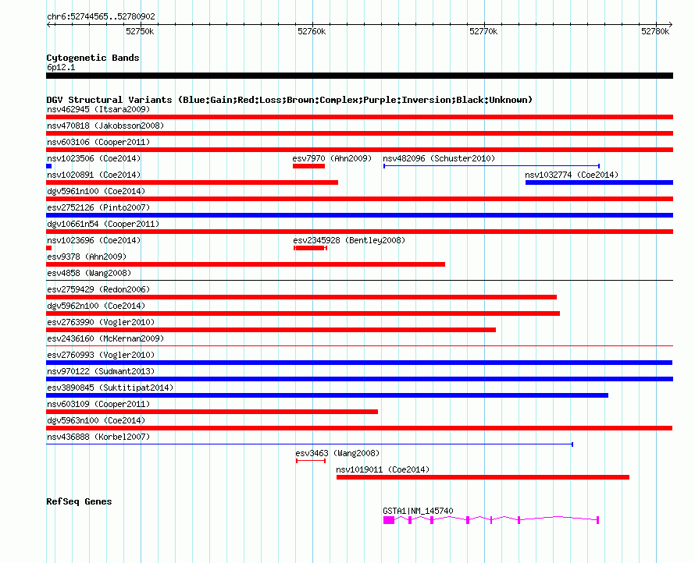
Task: Click dgv5962n100 (Coe2014) label
Action: (96, 306)
